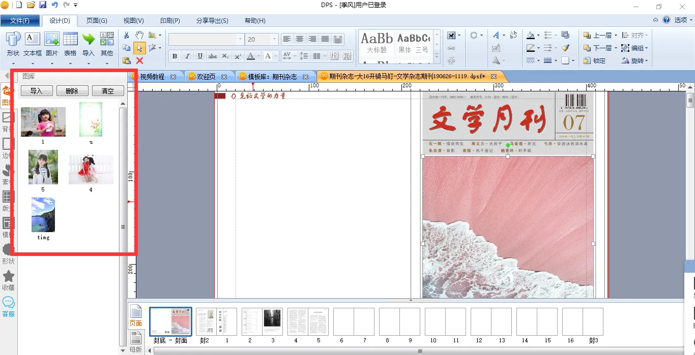This screenshot has width=695, height=355.
Task: Click the 导入 button in 图库 panel
Action: (36, 91)
